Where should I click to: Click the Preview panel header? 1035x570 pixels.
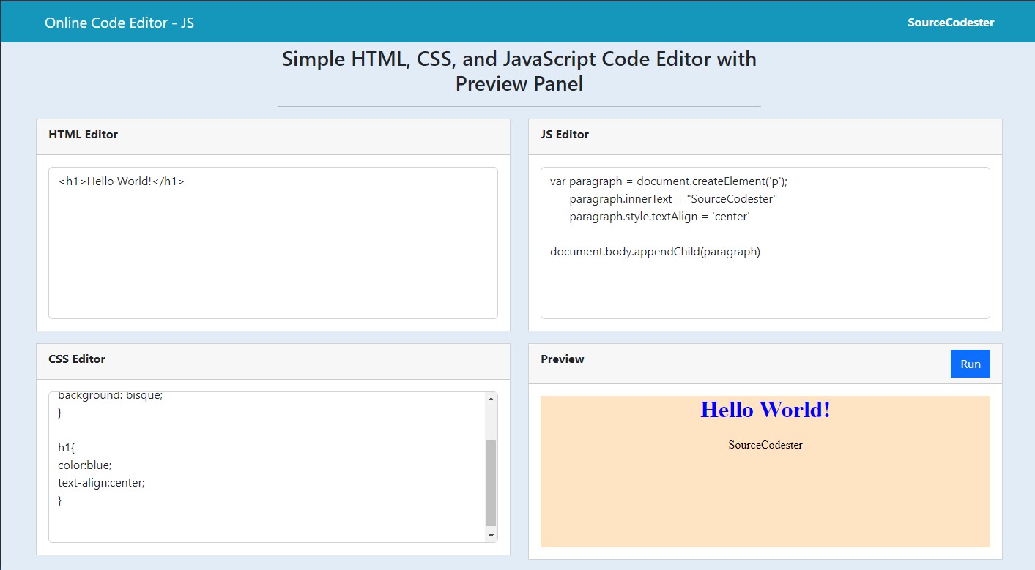pyautogui.click(x=562, y=359)
